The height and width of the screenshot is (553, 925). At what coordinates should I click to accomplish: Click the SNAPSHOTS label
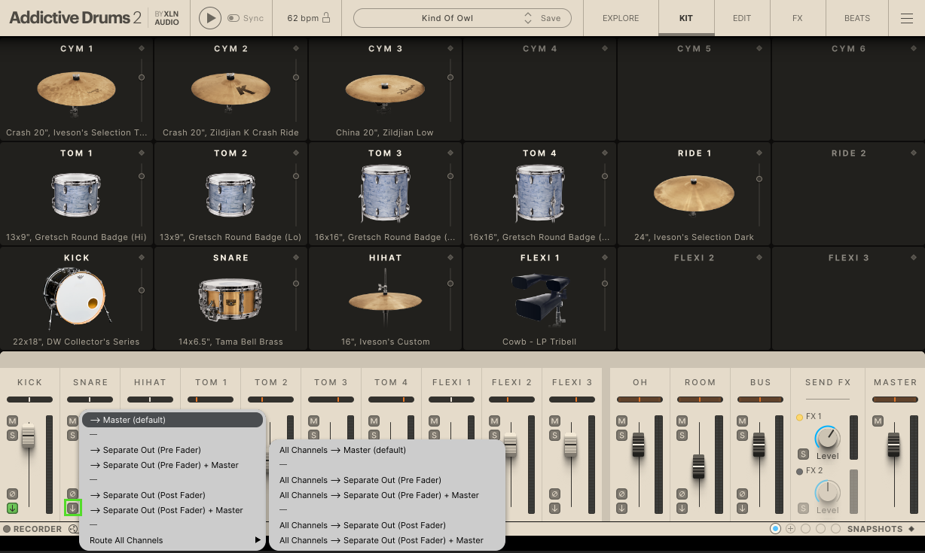coord(875,529)
